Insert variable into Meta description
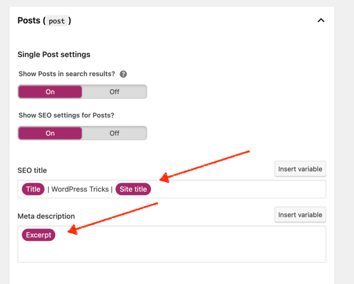 click(x=300, y=215)
